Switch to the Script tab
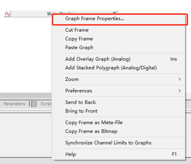 (46, 104)
